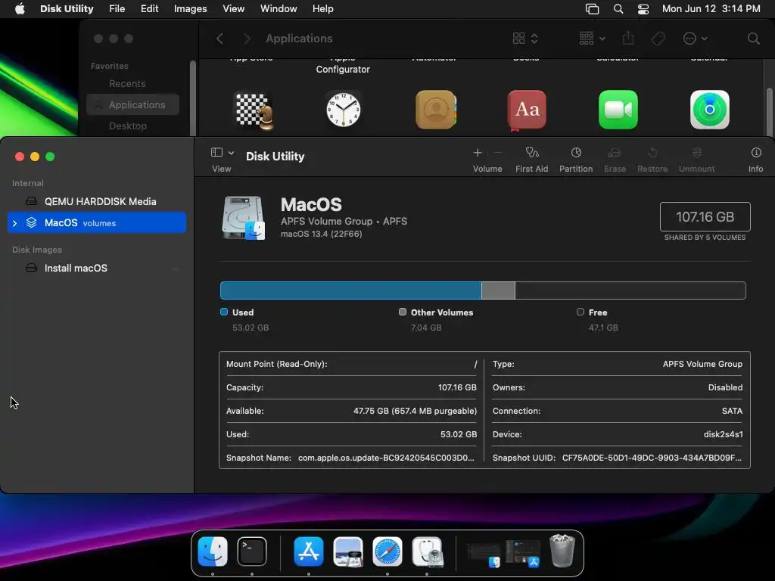Open Terminal from the Dock
The height and width of the screenshot is (581, 775).
pyautogui.click(x=251, y=551)
